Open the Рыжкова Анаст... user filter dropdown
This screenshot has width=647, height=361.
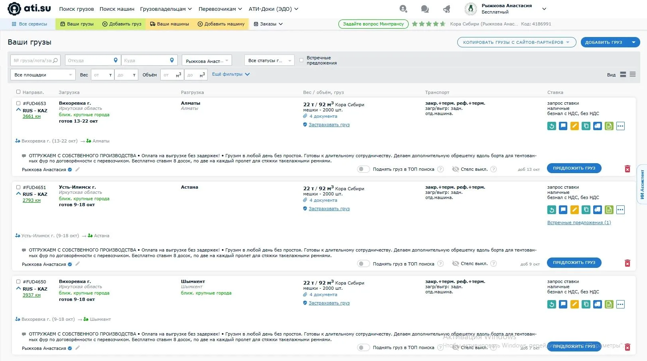(x=206, y=60)
